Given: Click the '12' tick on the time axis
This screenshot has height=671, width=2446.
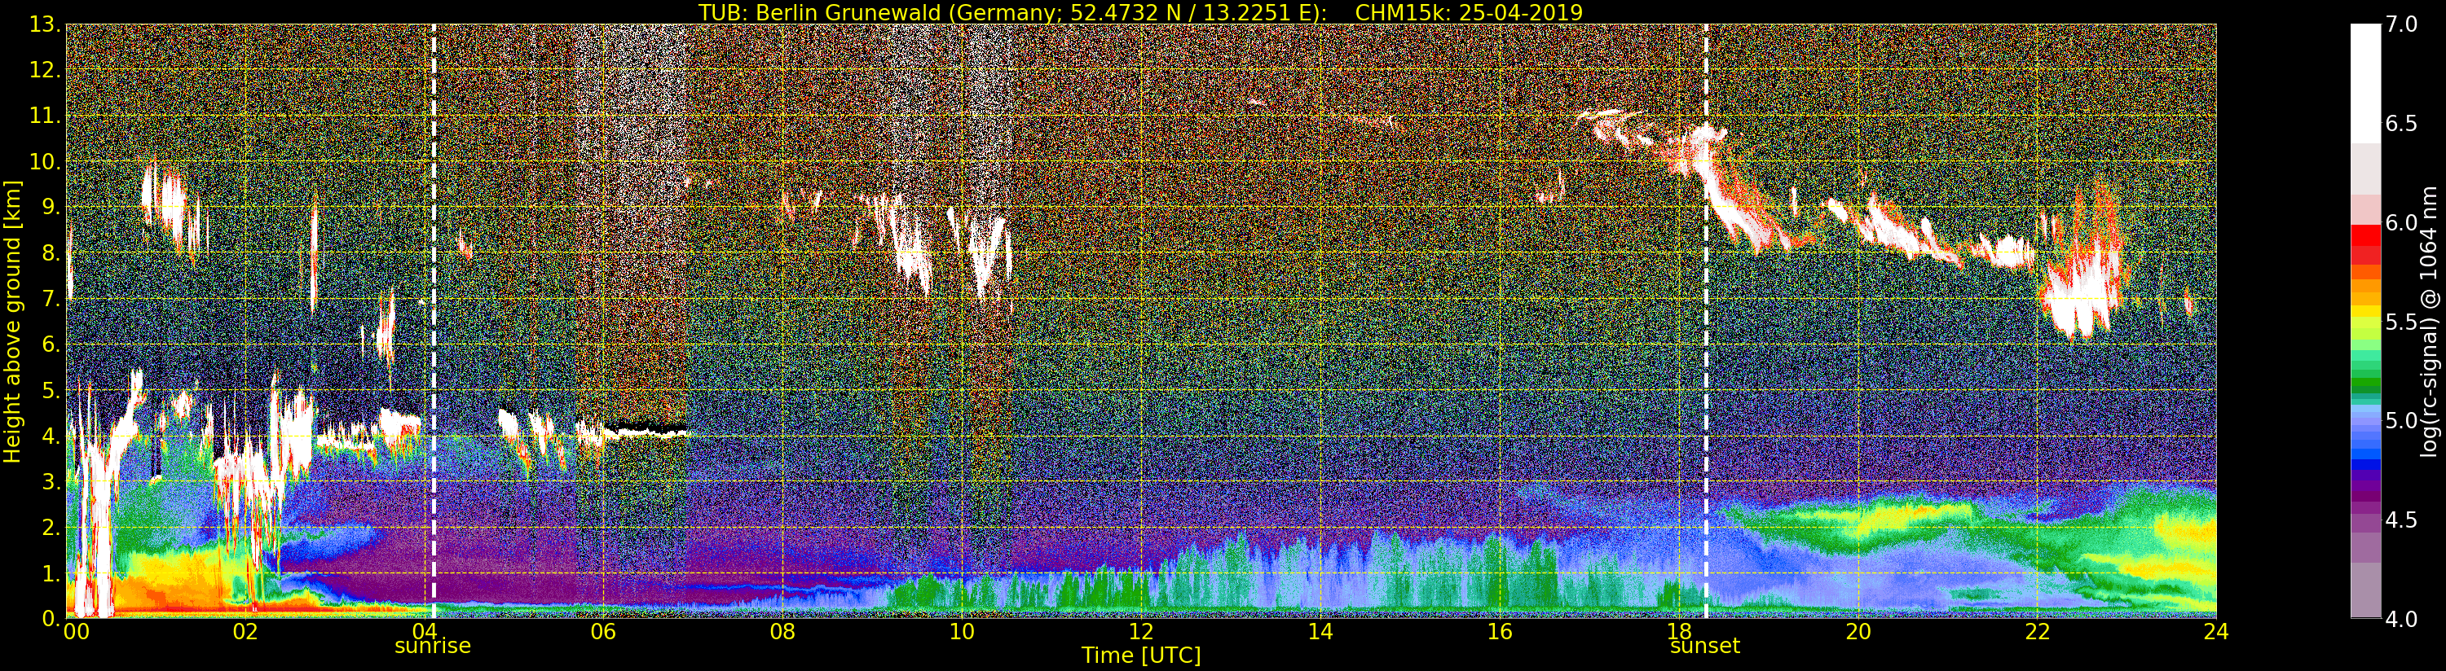Looking at the screenshot, I should pos(1140,632).
